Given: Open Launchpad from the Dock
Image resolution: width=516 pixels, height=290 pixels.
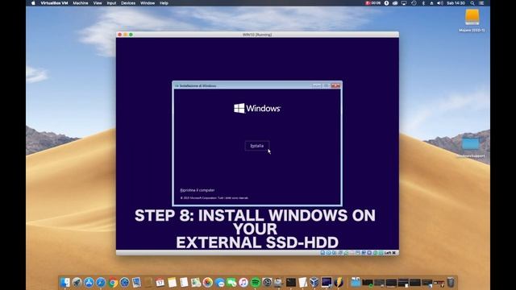Looking at the screenshot, I should click(x=77, y=283).
